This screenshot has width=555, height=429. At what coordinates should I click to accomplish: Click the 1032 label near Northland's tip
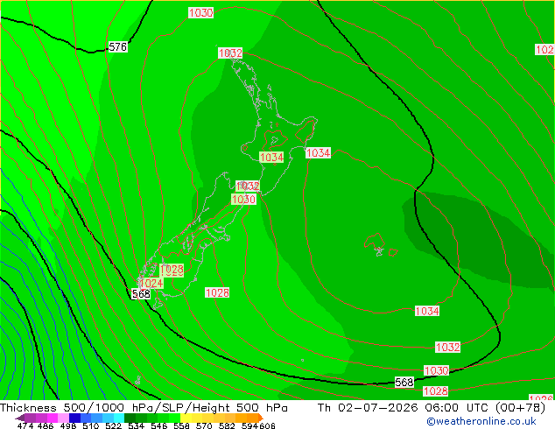coord(230,53)
